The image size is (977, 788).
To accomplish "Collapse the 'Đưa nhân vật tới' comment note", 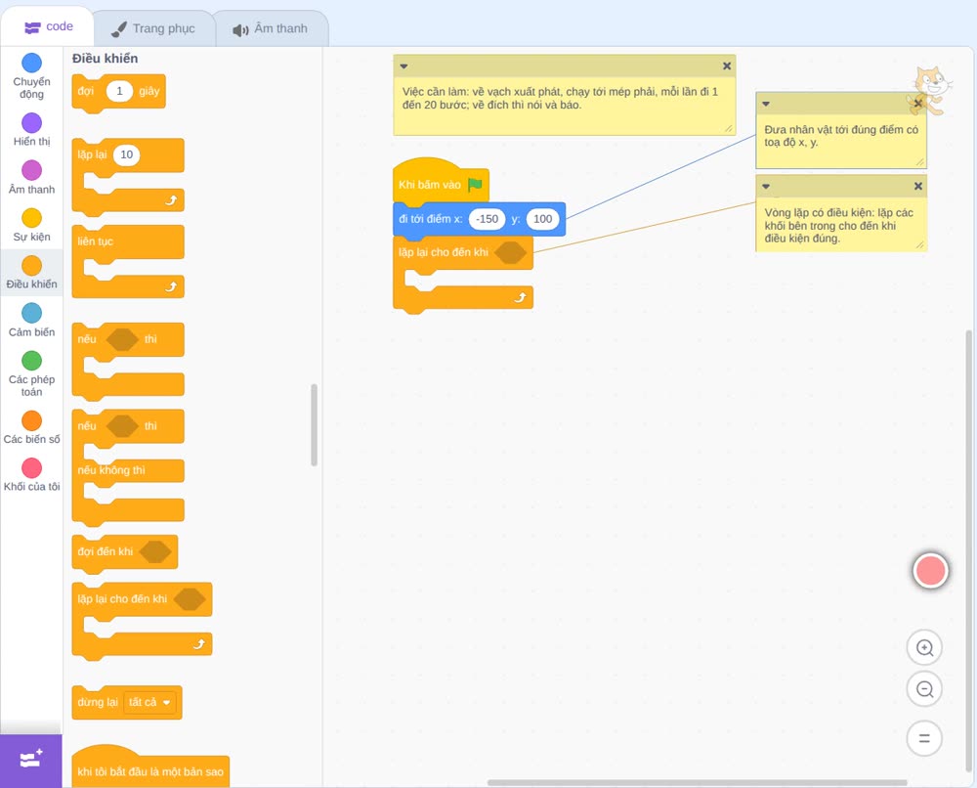I will [x=766, y=104].
